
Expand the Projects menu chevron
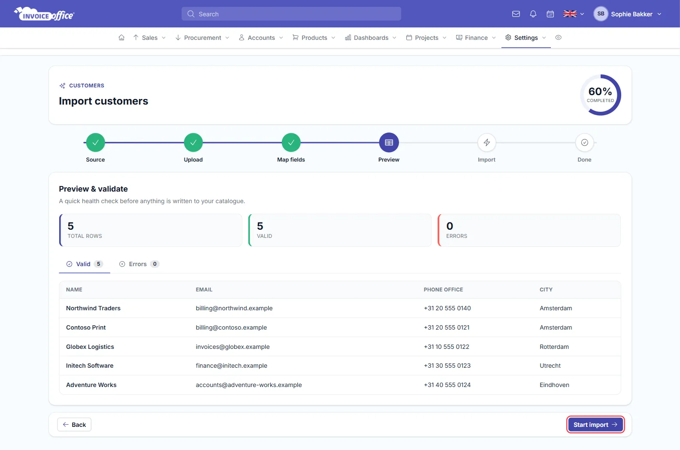[444, 38]
